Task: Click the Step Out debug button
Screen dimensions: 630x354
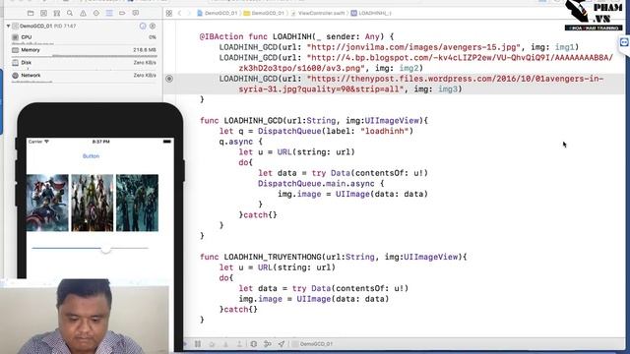Action: pos(239,344)
